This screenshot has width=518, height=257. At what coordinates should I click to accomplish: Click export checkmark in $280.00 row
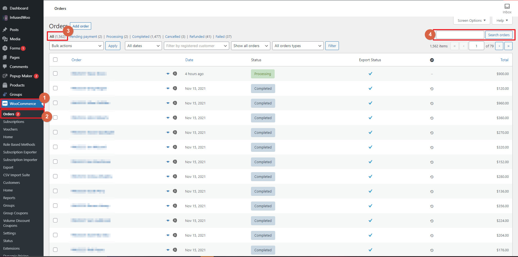coord(370,177)
